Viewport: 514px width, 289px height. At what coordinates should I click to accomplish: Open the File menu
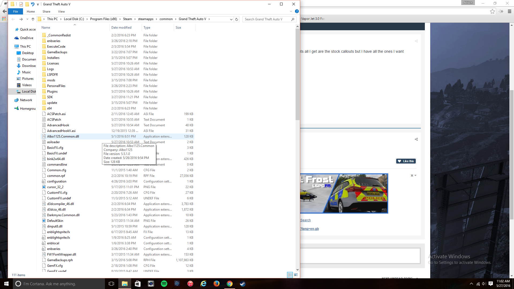tap(16, 12)
